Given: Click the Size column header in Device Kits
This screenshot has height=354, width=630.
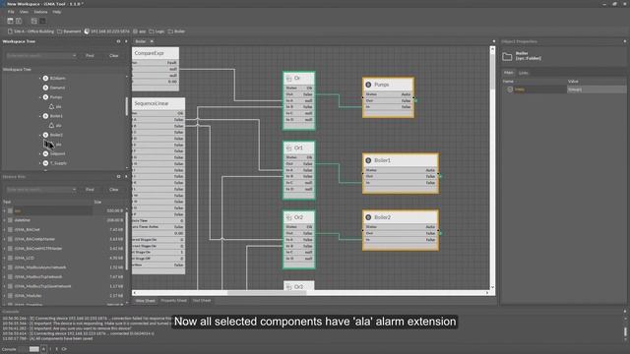Looking at the screenshot, I should point(97,202).
